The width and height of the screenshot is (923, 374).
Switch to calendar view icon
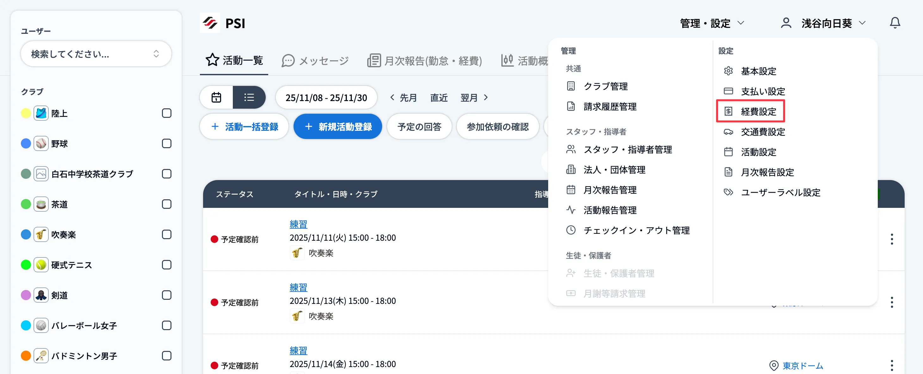pyautogui.click(x=216, y=97)
